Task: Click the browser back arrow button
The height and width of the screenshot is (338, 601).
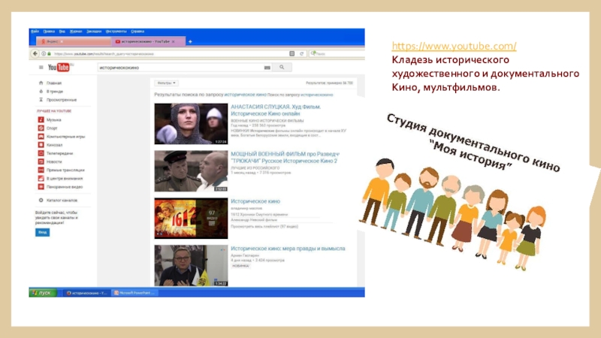Action: (x=35, y=53)
